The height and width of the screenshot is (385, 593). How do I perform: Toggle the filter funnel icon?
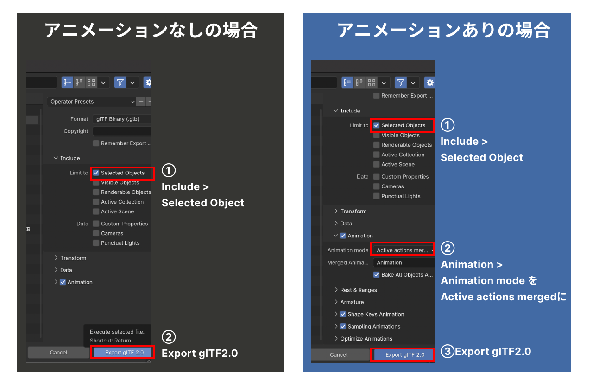tap(120, 82)
